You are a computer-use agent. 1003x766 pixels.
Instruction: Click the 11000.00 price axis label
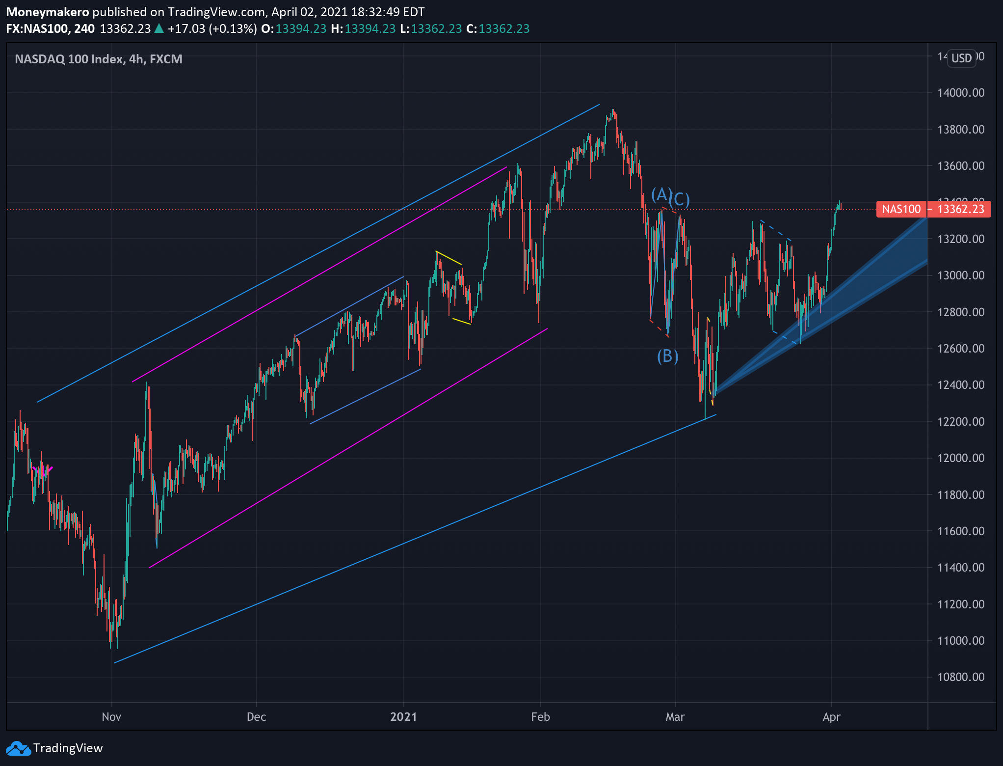point(961,641)
